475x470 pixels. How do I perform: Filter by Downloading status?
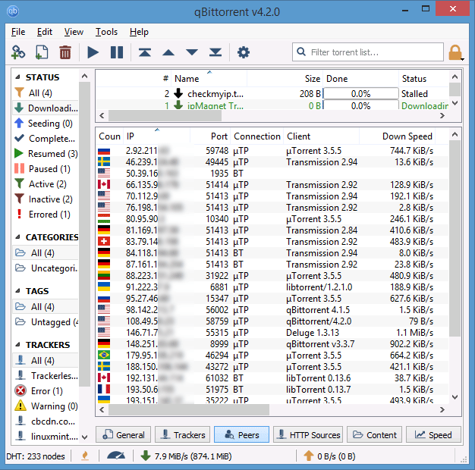(x=46, y=108)
